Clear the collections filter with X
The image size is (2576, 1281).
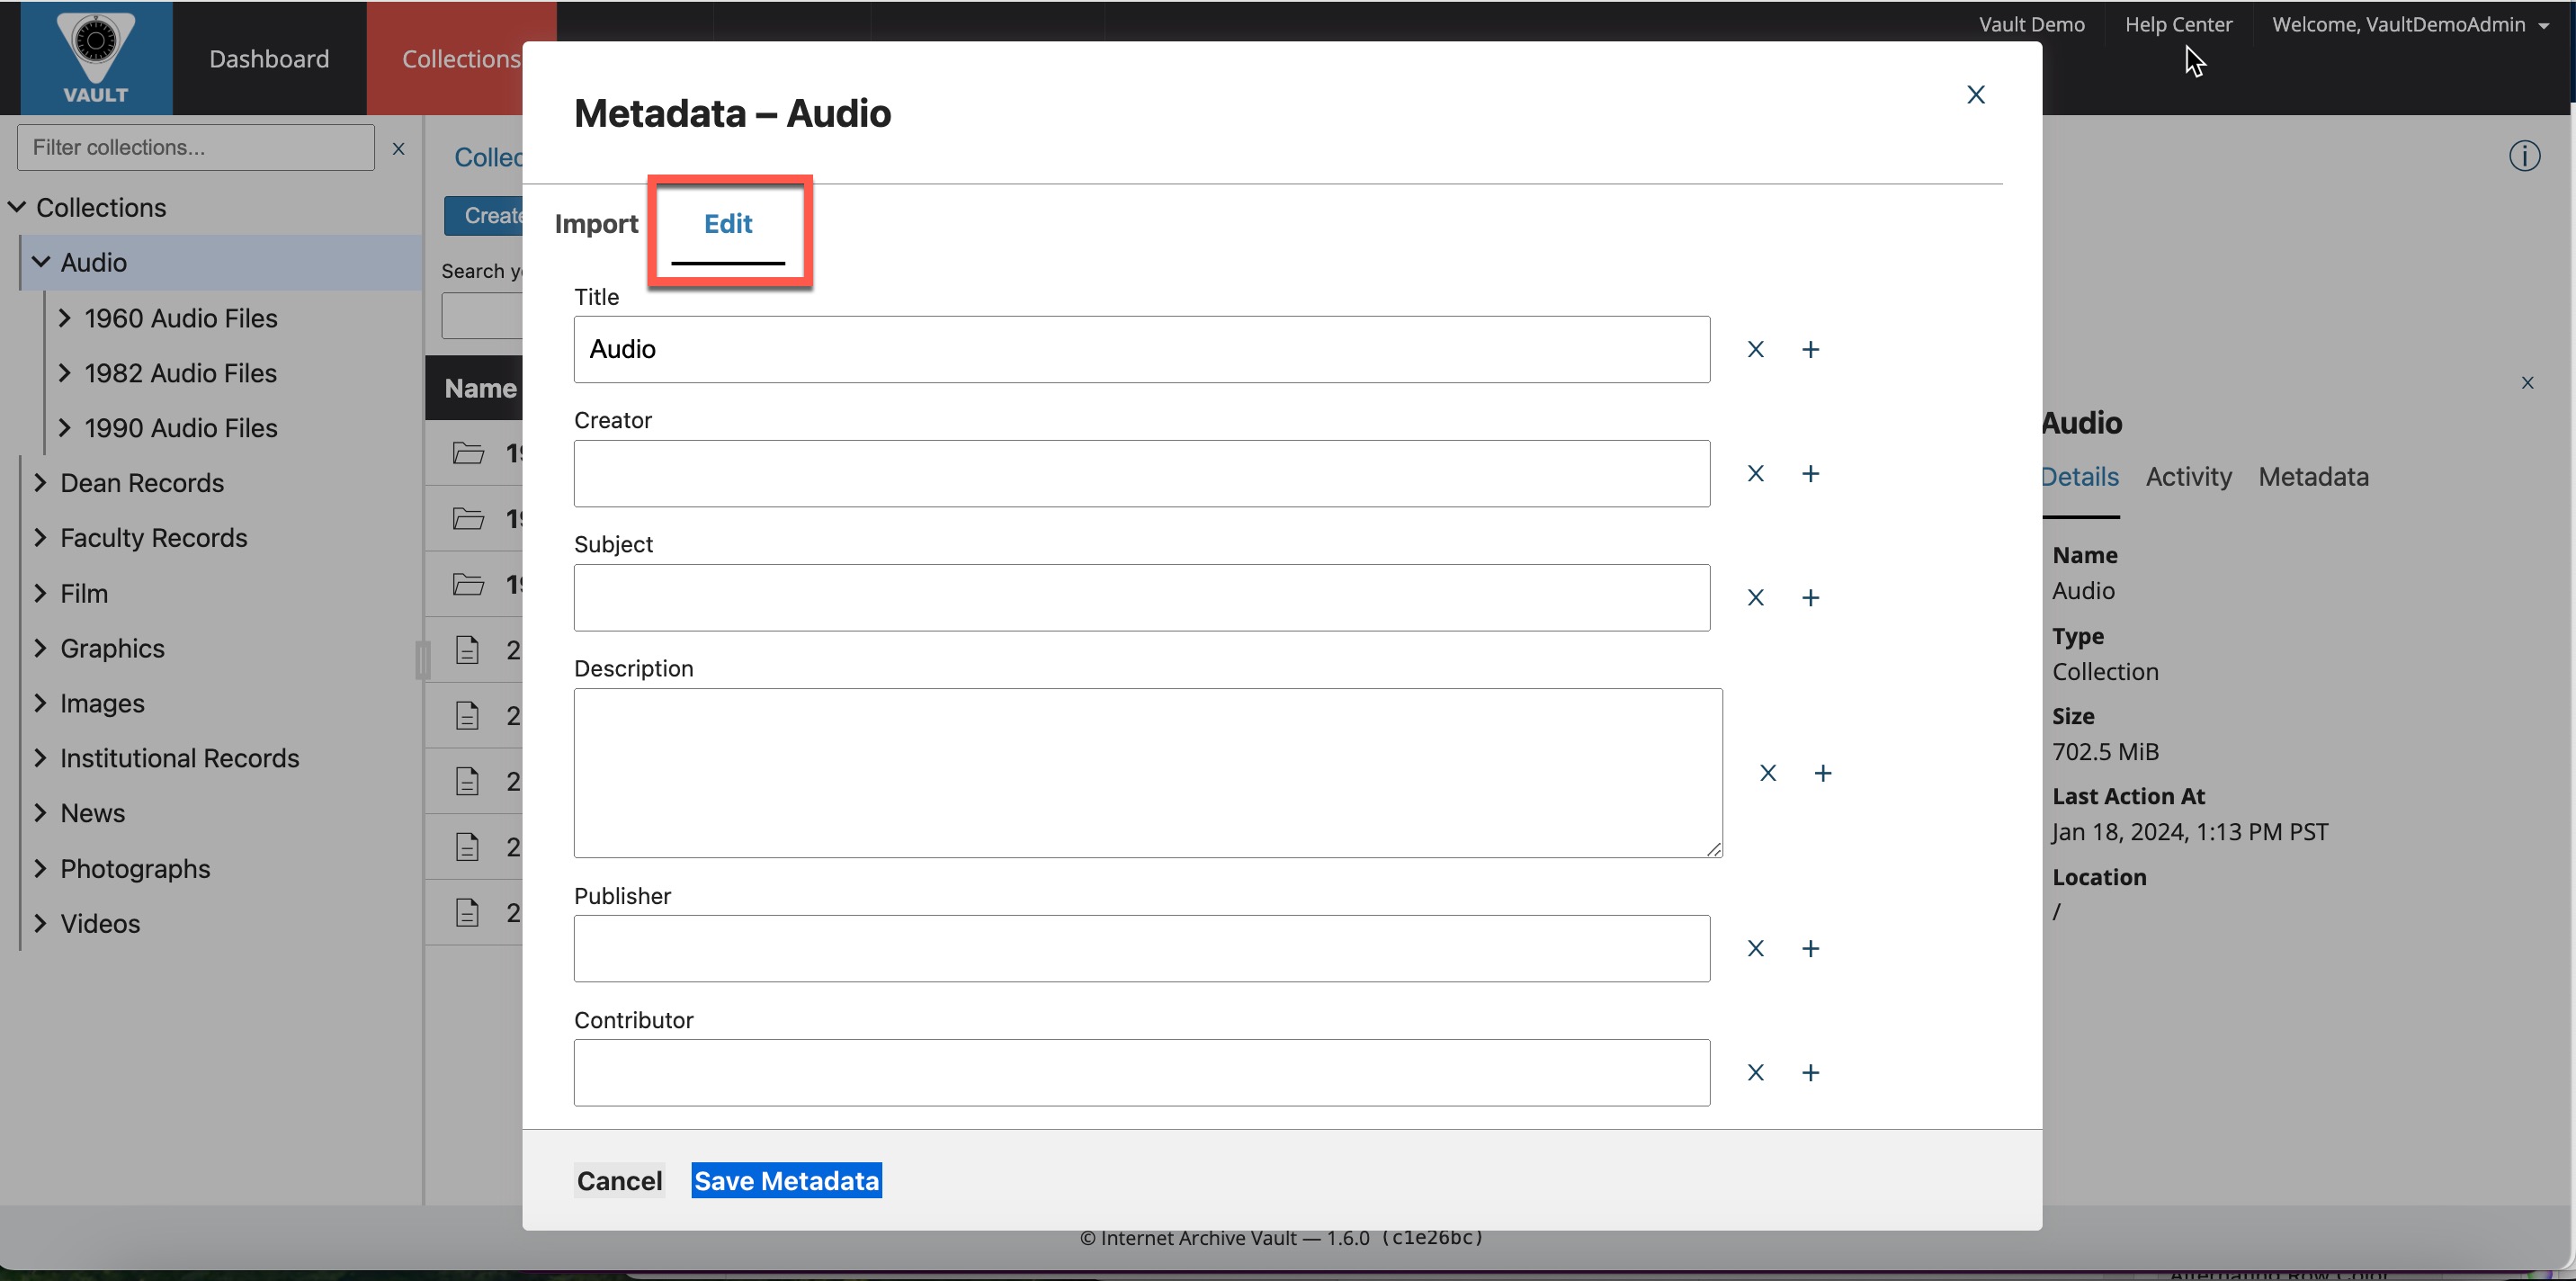point(398,148)
